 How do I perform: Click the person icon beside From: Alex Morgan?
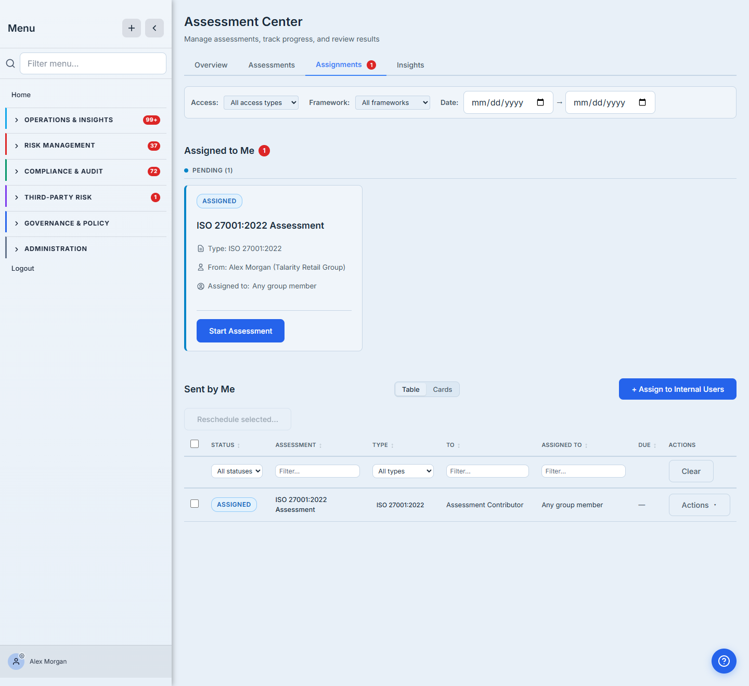[x=201, y=267]
